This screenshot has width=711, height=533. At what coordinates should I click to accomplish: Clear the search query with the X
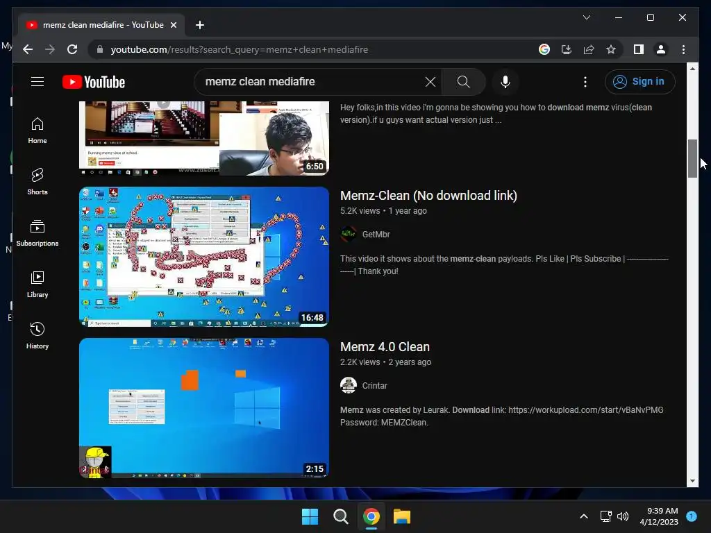tap(430, 82)
